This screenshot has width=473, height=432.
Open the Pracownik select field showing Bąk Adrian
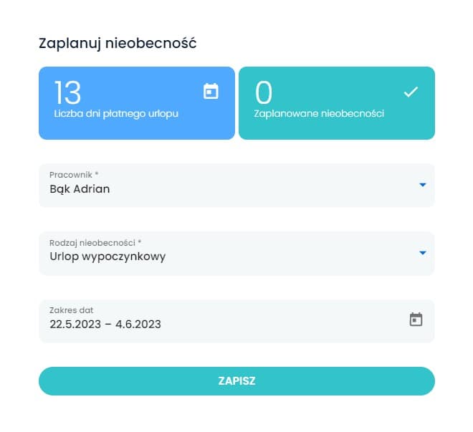(x=236, y=186)
